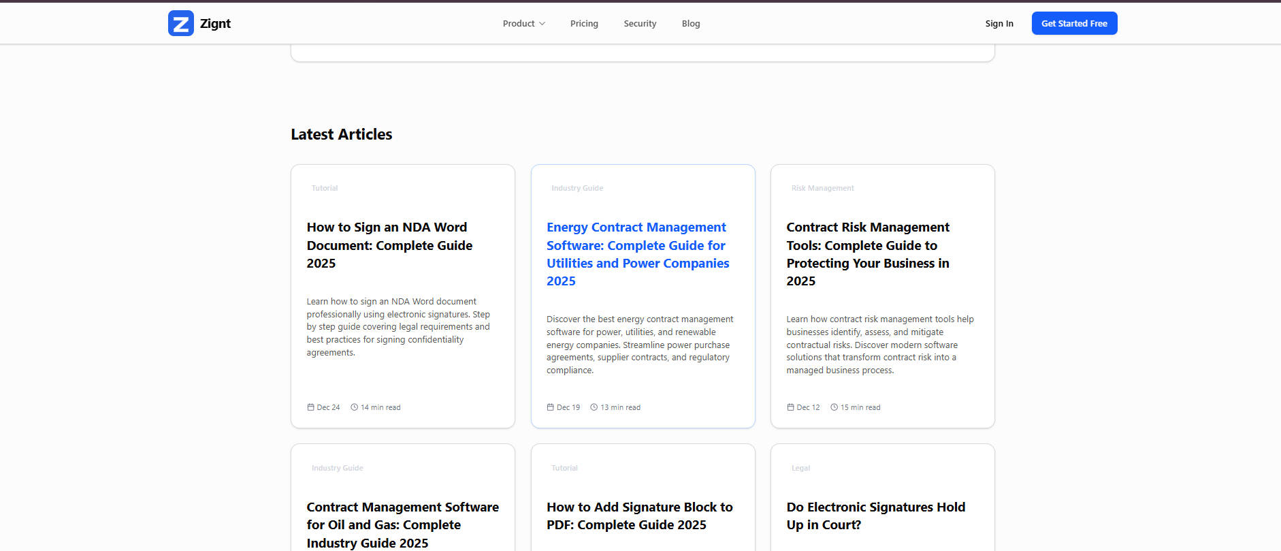Click Get Started Free button
The width and height of the screenshot is (1281, 551).
(1074, 23)
